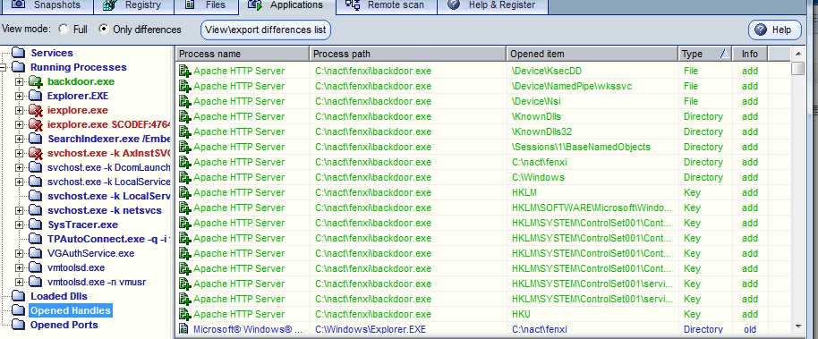
Task: Select the Opened Handles tree item
Action: pyautogui.click(x=71, y=310)
